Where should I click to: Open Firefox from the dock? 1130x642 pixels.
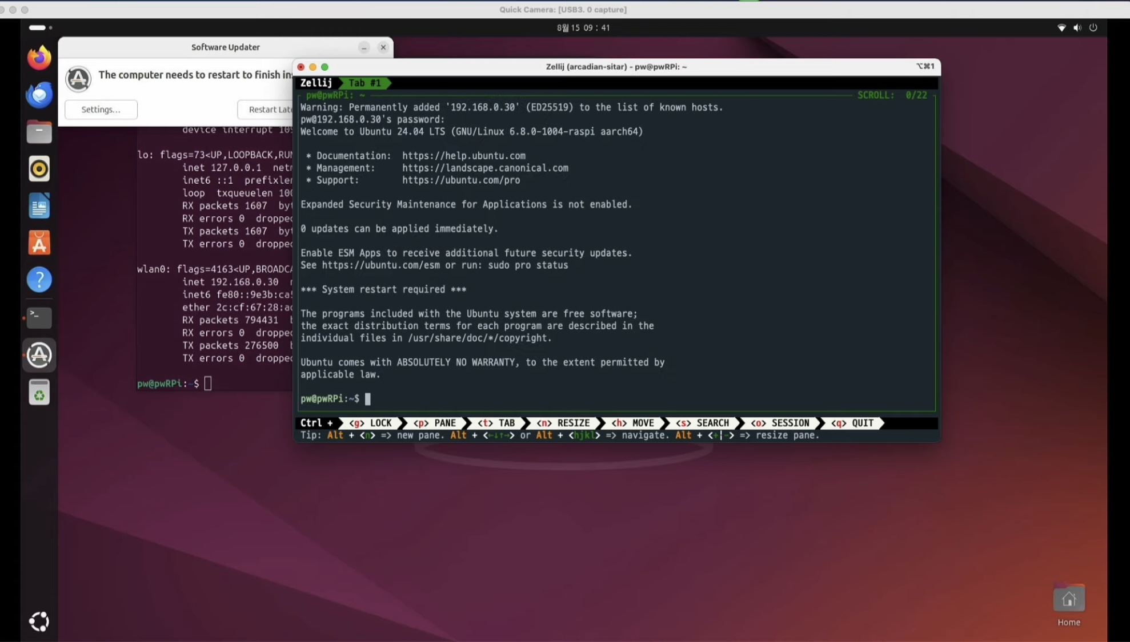click(39, 58)
